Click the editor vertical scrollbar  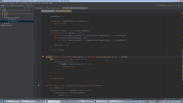point(182,66)
